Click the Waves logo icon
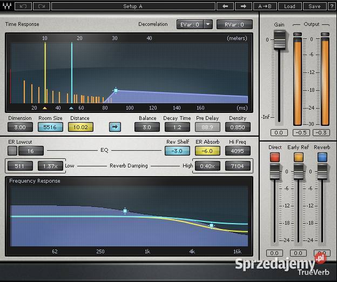This screenshot has width=337, height=282. [x=7, y=6]
